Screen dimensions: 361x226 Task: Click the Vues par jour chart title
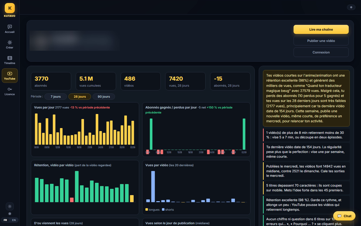tap(44, 107)
